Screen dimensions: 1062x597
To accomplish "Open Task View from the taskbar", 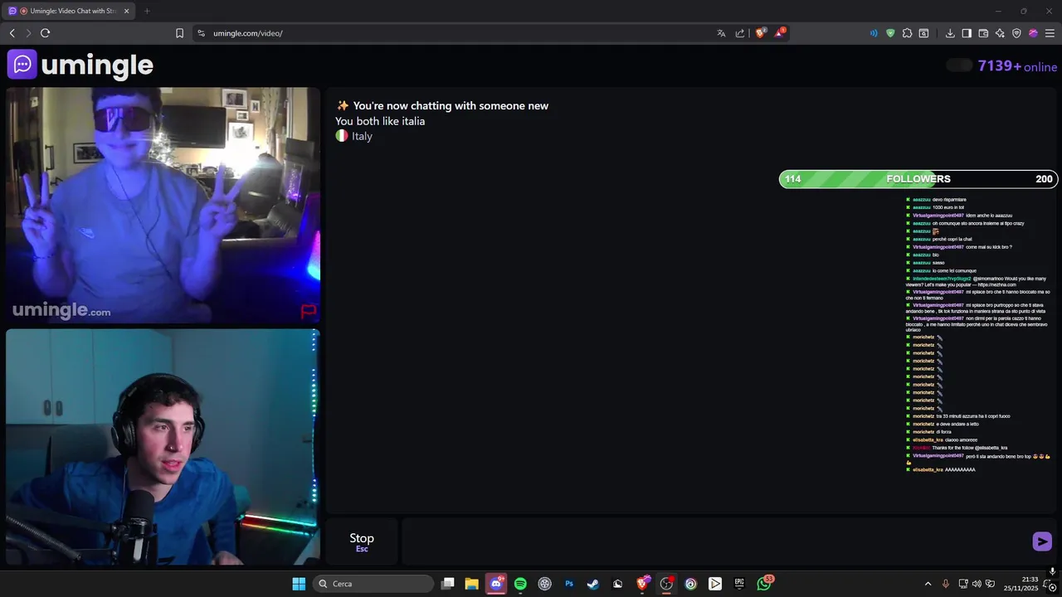I will coord(447,584).
